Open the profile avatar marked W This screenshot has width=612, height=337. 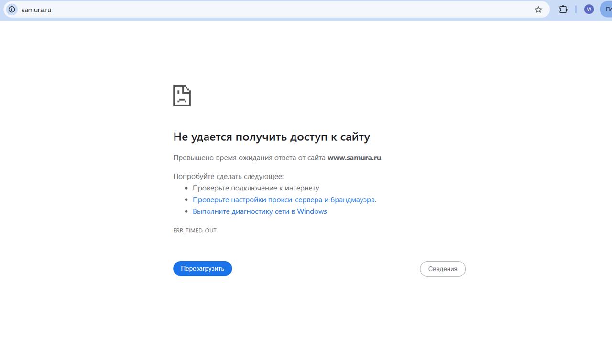tap(589, 10)
